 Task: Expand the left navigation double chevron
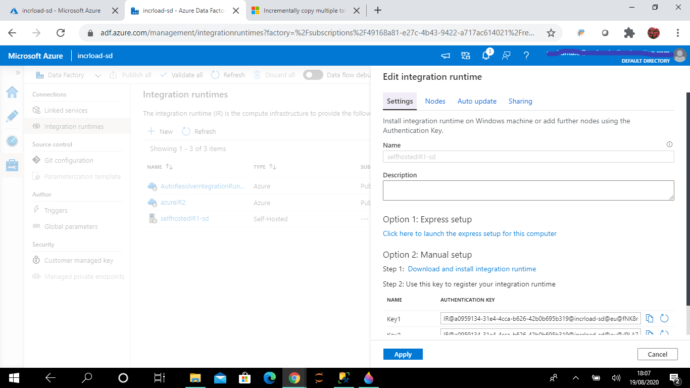[18, 73]
